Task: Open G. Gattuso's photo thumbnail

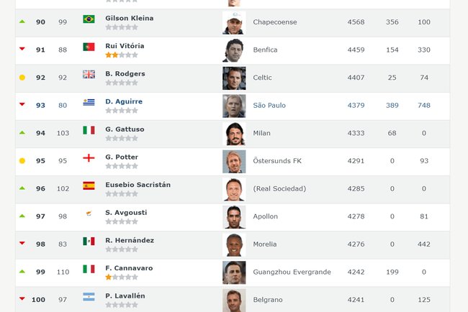Action: point(234,134)
